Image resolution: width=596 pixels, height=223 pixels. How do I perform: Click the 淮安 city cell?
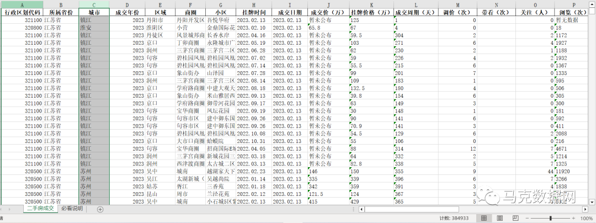94,28
